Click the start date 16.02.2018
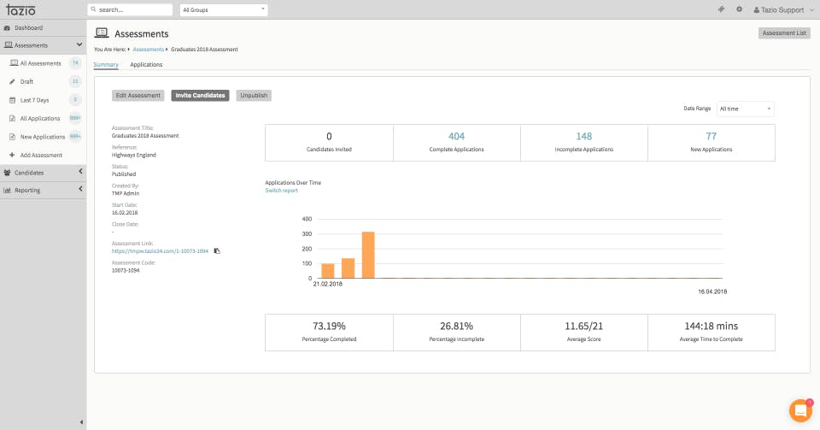The height and width of the screenshot is (430, 820). pyautogui.click(x=125, y=213)
